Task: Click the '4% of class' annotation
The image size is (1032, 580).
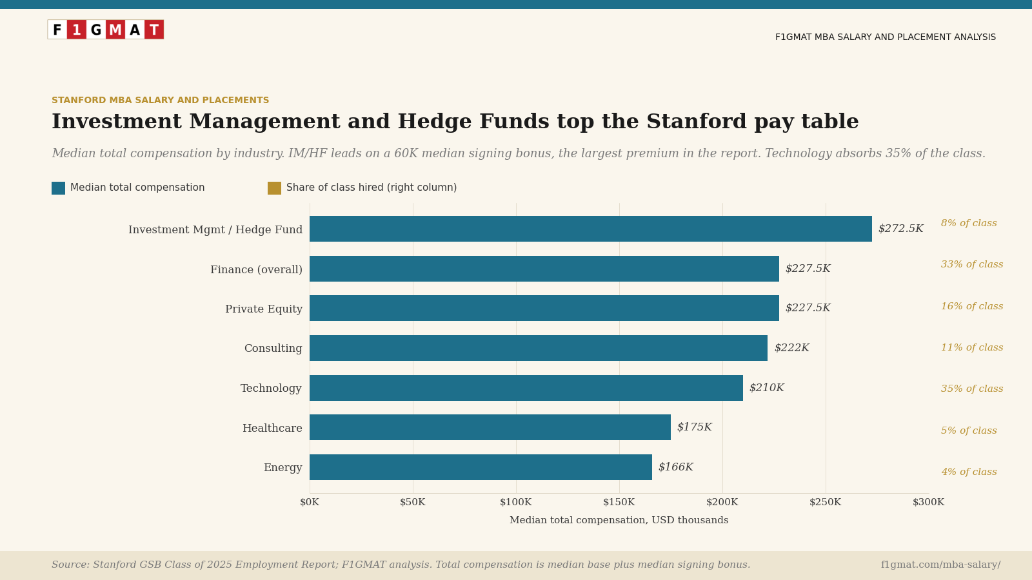Action: point(969,472)
